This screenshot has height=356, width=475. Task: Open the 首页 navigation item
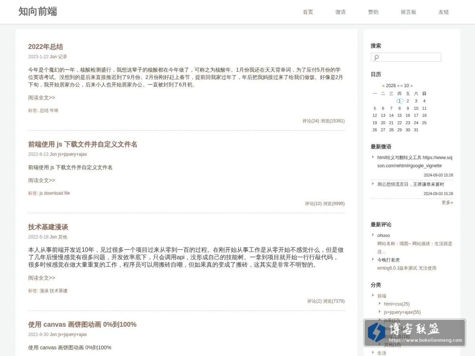click(308, 12)
